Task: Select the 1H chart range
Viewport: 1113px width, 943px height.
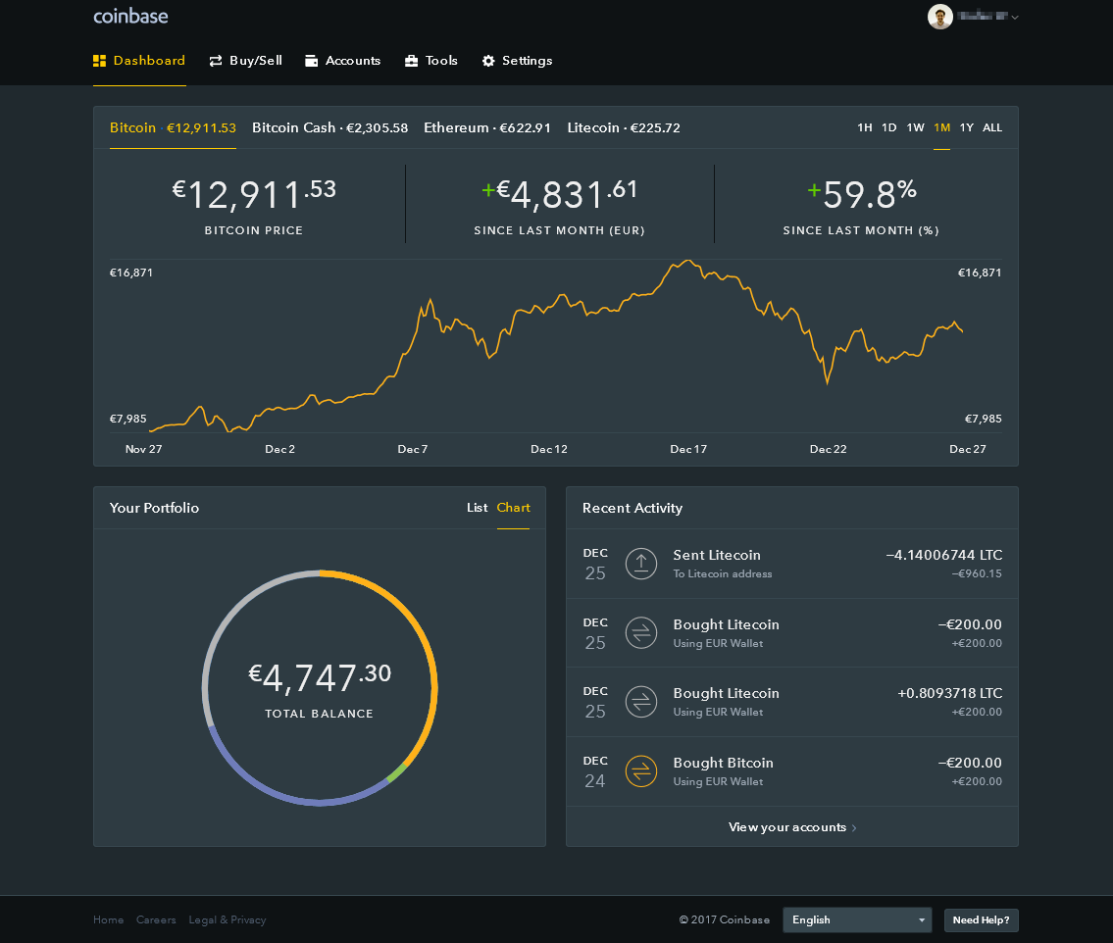Action: 864,127
